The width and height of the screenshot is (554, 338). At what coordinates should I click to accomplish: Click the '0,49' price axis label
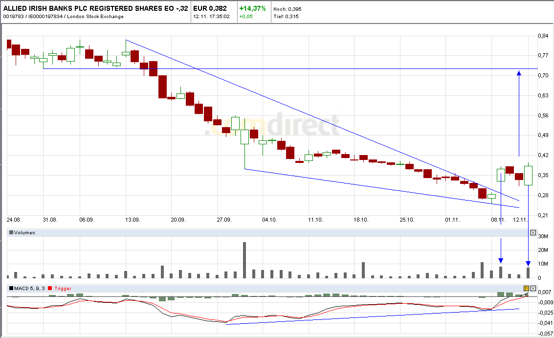(543, 135)
